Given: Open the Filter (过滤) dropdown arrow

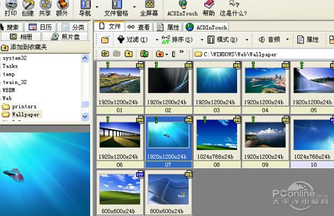Looking at the screenshot, I should [x=157, y=40].
